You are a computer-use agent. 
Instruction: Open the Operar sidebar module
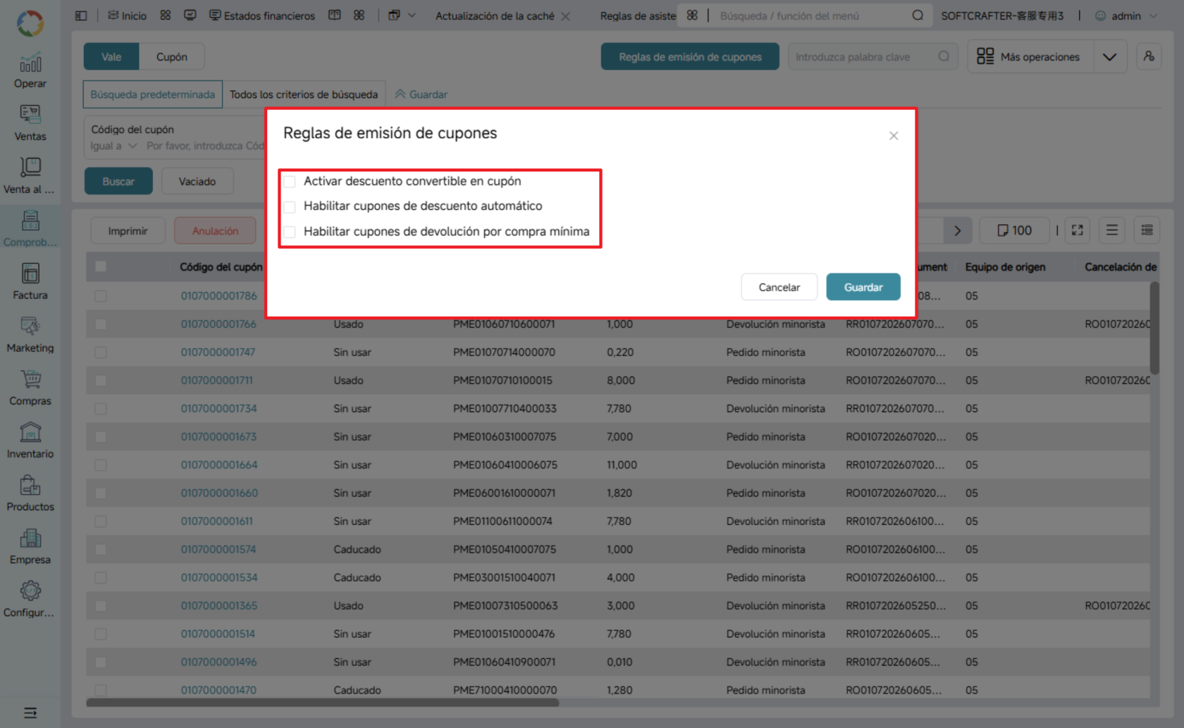click(30, 70)
